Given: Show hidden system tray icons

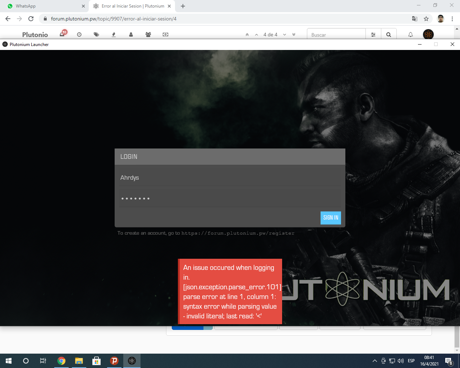Looking at the screenshot, I should [374, 361].
